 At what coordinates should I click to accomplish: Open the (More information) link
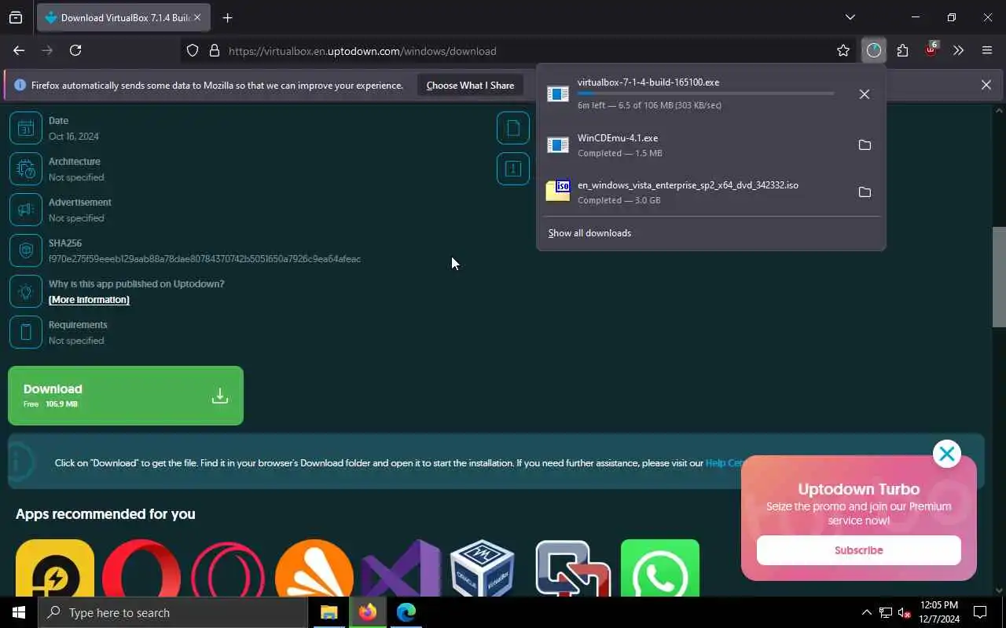(89, 300)
